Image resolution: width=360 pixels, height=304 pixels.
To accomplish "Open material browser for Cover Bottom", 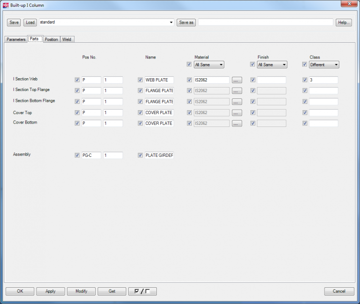I will [x=237, y=123].
